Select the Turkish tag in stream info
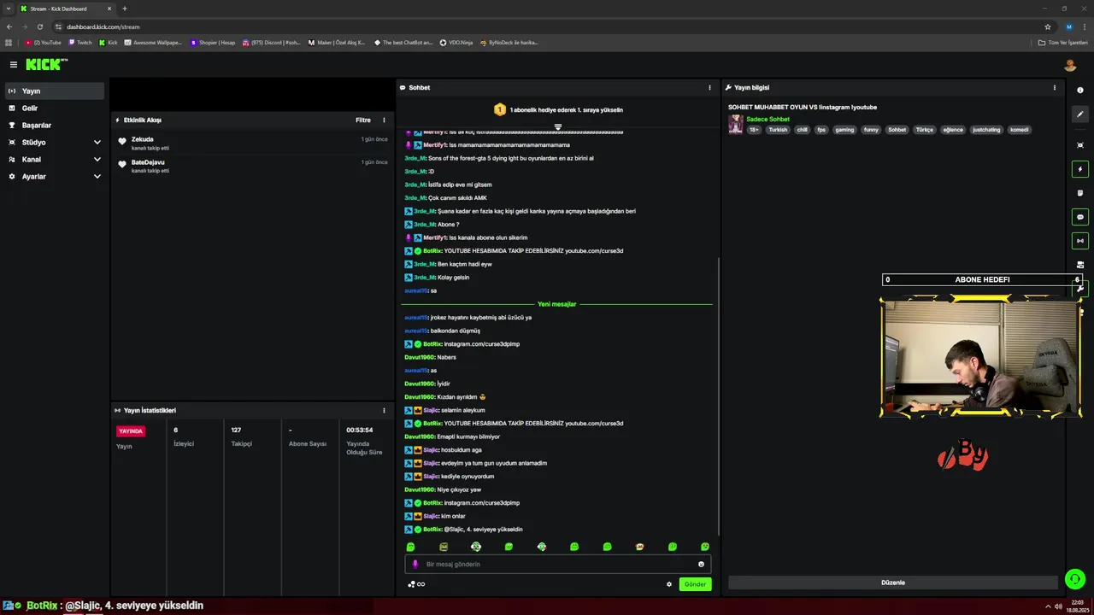This screenshot has height=615, width=1094. click(778, 130)
